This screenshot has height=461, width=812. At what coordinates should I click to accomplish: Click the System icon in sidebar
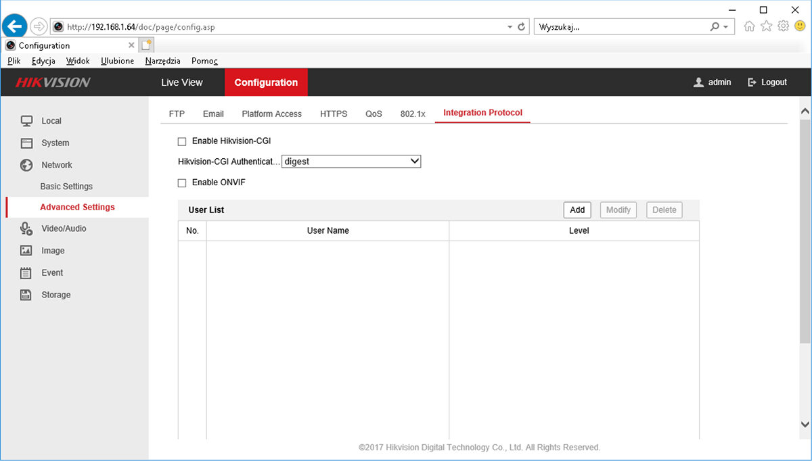26,143
